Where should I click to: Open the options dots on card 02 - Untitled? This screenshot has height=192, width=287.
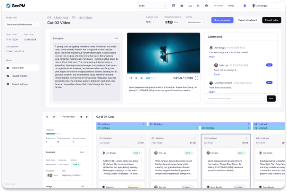[x=194, y=138]
